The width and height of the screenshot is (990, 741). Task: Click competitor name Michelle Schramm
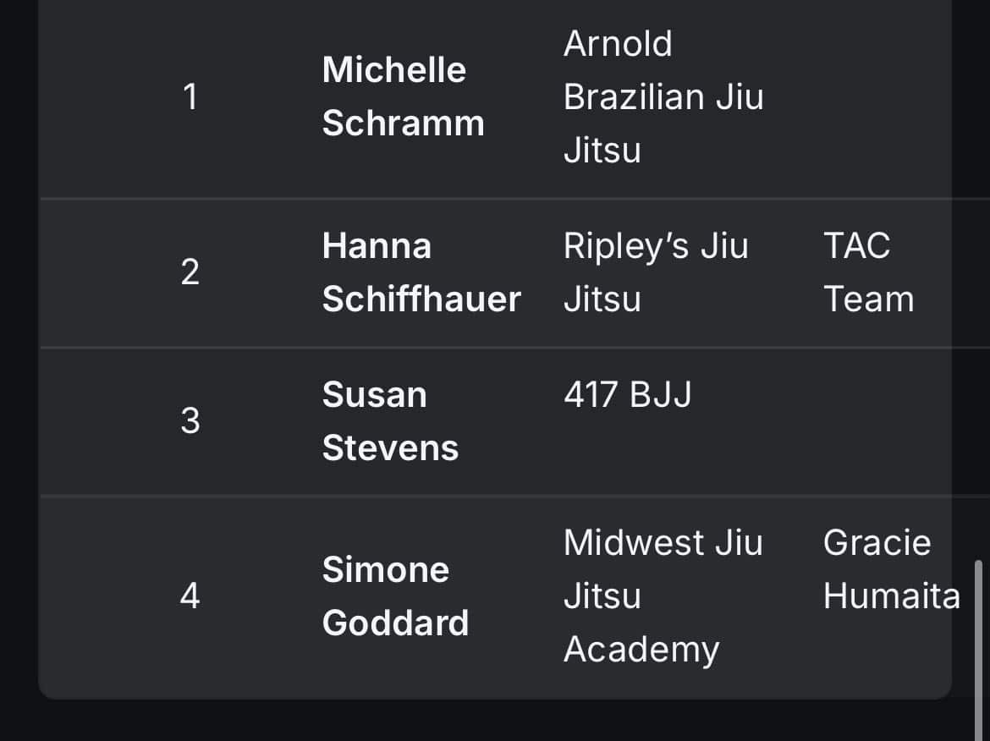[403, 96]
